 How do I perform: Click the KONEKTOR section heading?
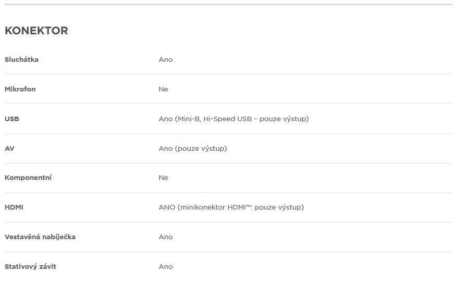(x=36, y=31)
